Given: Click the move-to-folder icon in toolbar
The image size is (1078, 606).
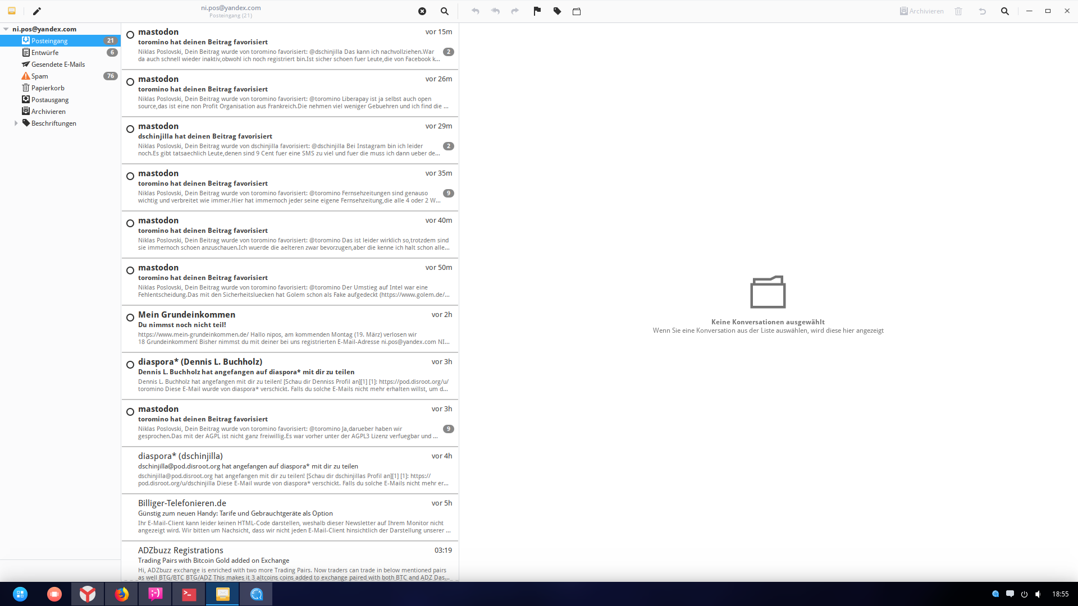Looking at the screenshot, I should 577,11.
